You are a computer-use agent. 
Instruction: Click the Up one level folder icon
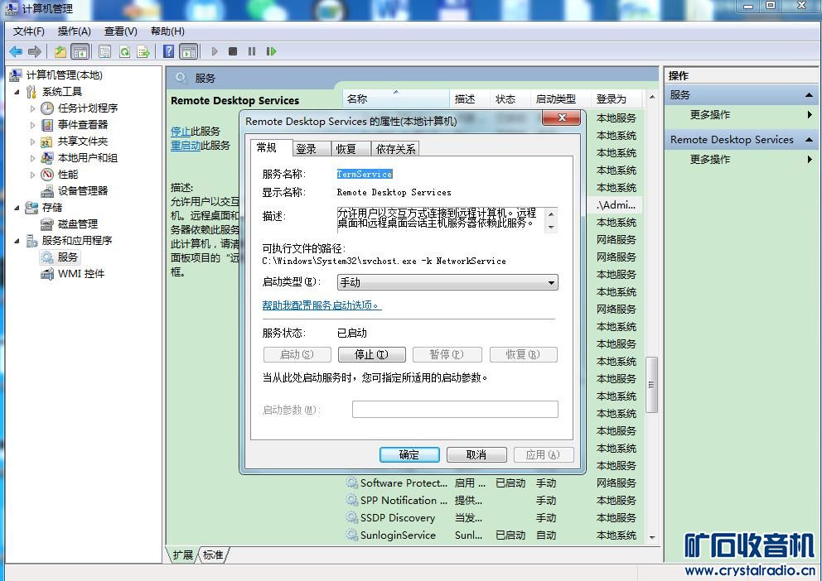click(60, 51)
